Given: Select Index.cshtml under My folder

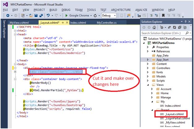Looking at the screenshot, I should (x=173, y=106).
